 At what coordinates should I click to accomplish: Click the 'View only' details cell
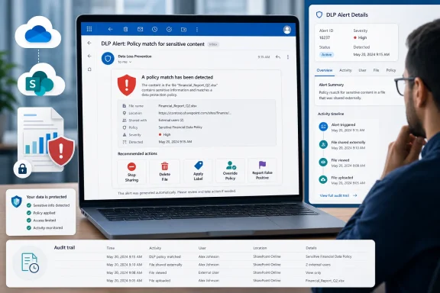(x=313, y=272)
